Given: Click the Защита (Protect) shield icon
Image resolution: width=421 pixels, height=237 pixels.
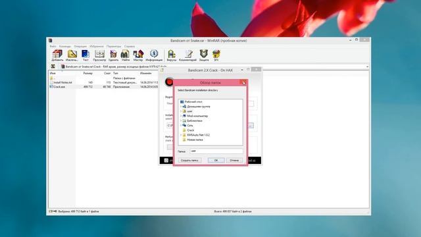Looking at the screenshot, I should coord(204,55).
